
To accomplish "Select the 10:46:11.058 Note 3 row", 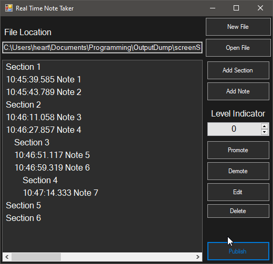I will point(102,117).
